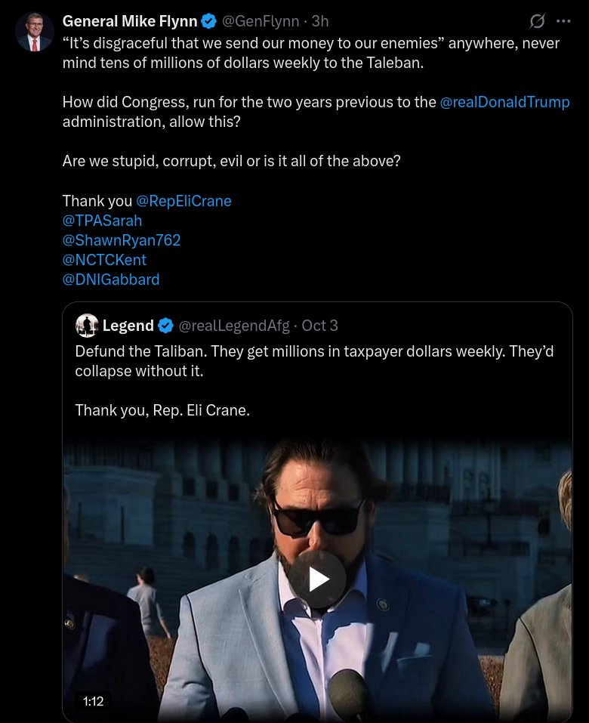Click the verified badge beside General Mike Flynn
Image resolution: width=589 pixels, height=723 pixels.
(209, 21)
